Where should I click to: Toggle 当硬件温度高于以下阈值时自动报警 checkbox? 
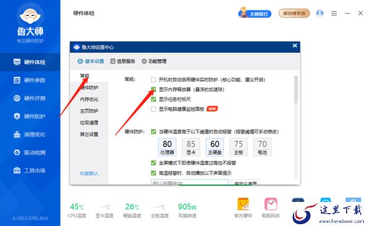154,132
